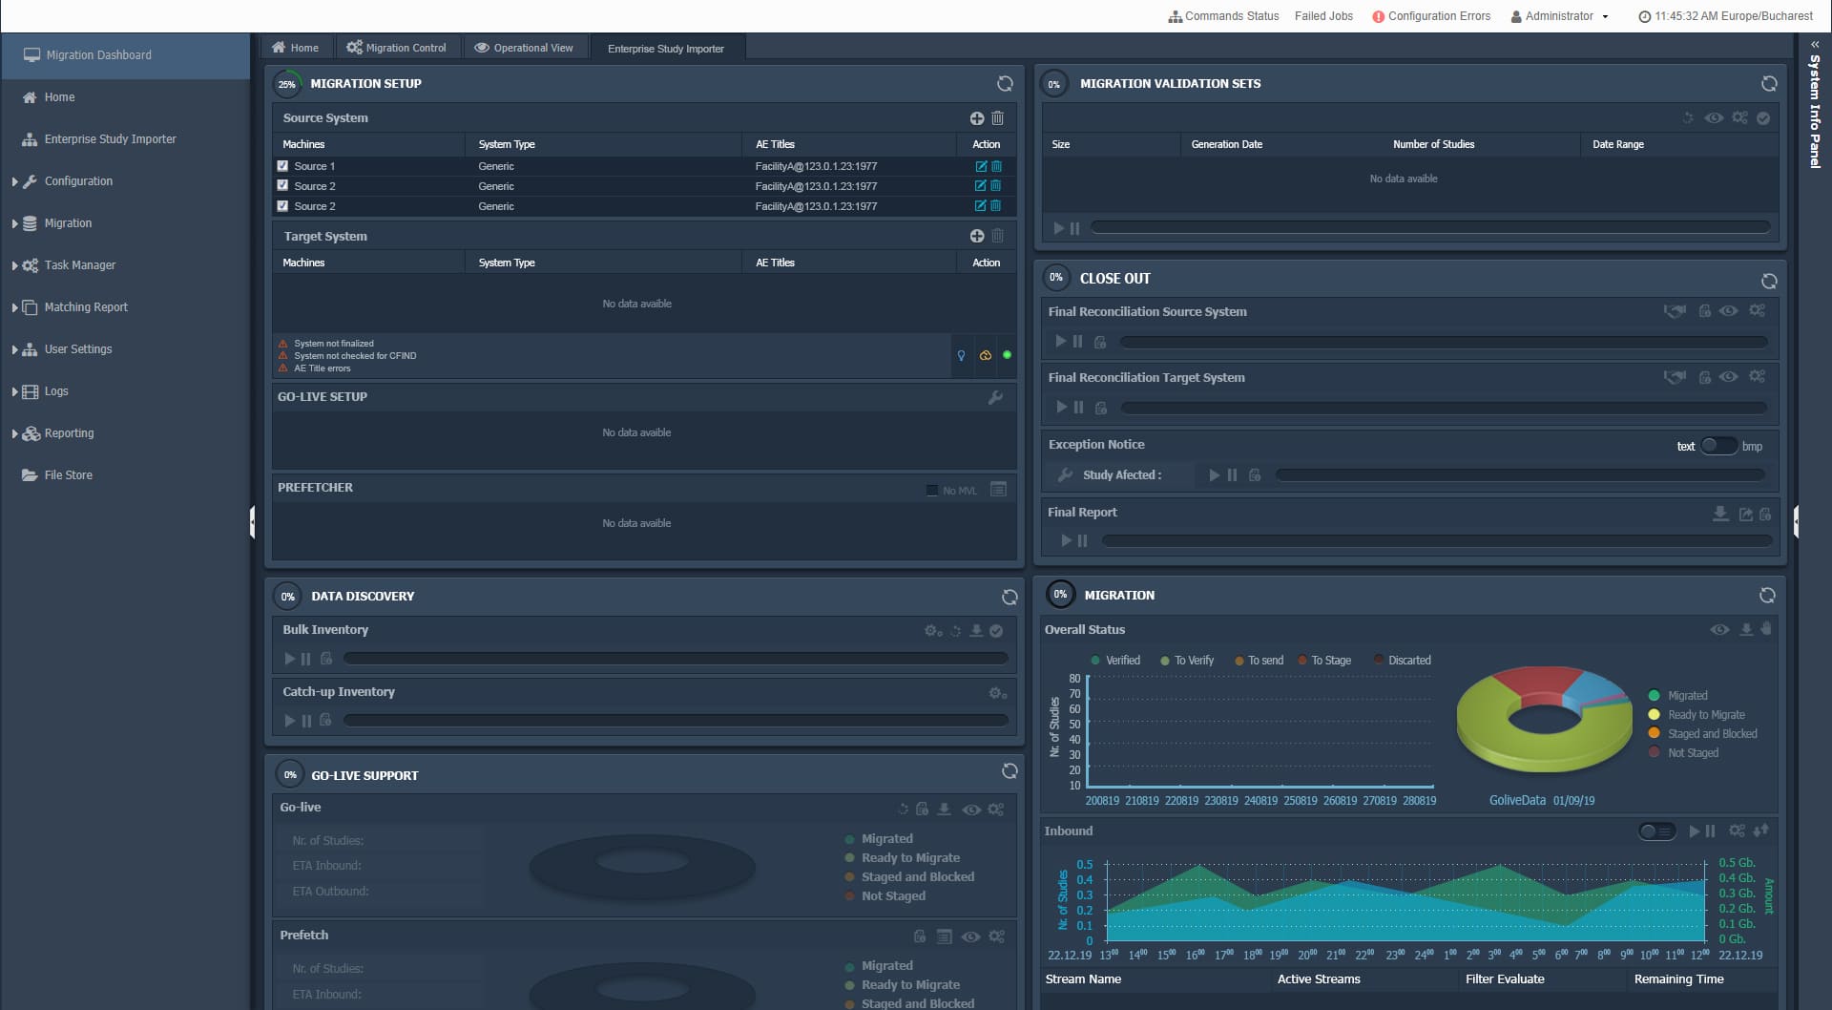This screenshot has width=1832, height=1010.
Task: Open Go-Live Setup wrench settings
Action: point(995,398)
